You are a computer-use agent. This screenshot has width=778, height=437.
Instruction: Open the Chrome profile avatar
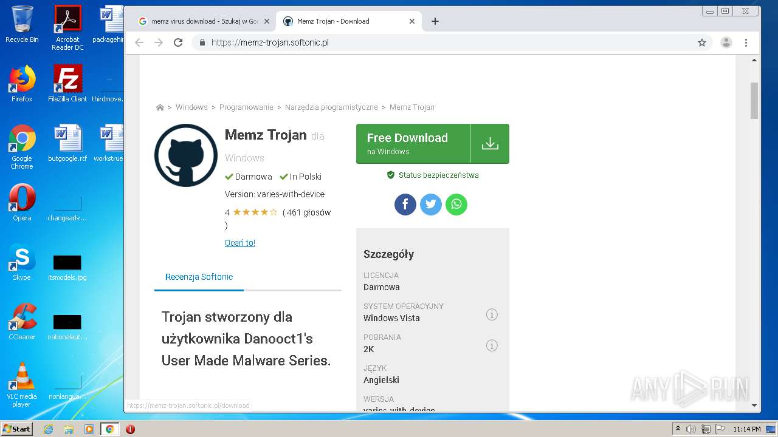[726, 42]
